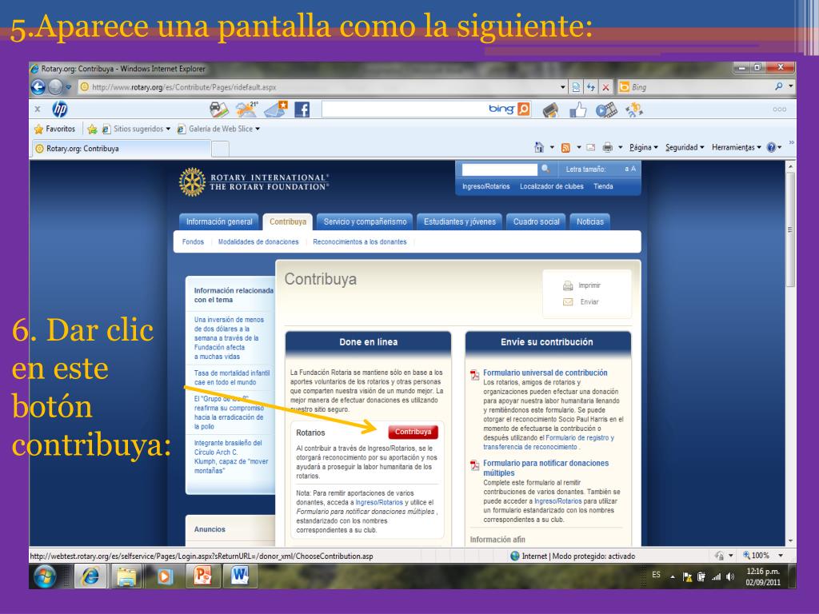The height and width of the screenshot is (614, 819).
Task: Click the Windows Start orb
Action: click(46, 576)
